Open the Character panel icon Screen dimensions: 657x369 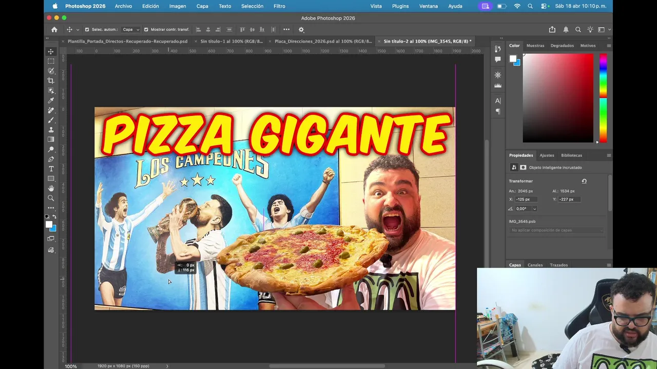[497, 101]
